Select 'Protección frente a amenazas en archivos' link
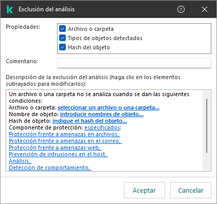 pos(64,134)
